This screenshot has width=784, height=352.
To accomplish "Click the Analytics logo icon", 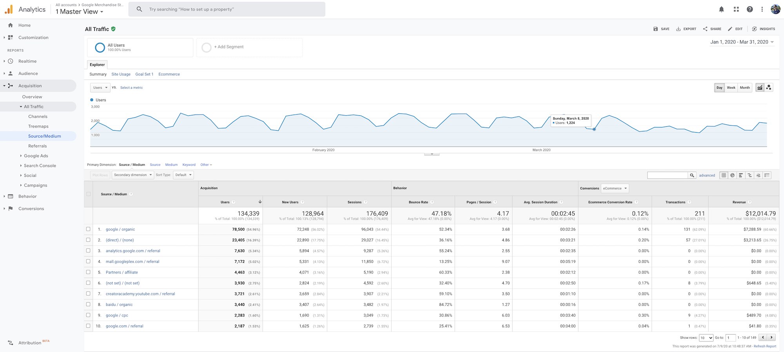I will pyautogui.click(x=9, y=9).
